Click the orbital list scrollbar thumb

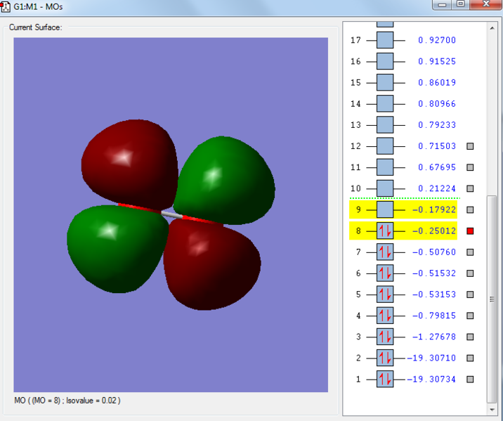[492, 299]
